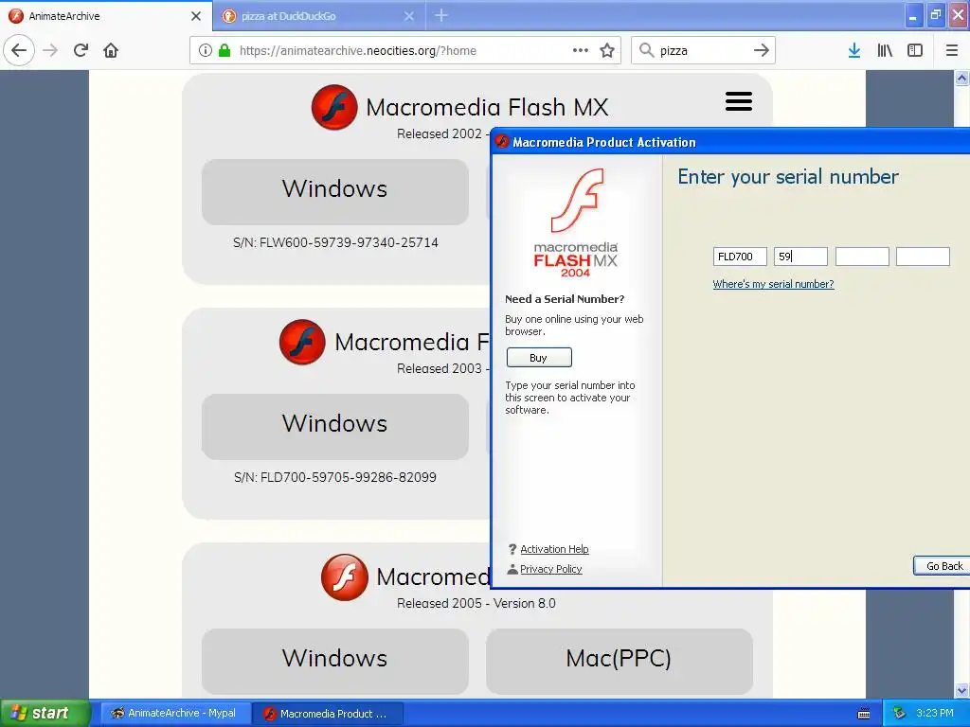The image size is (970, 727).
Task: Download Flash MX for Windows
Action: click(334, 191)
